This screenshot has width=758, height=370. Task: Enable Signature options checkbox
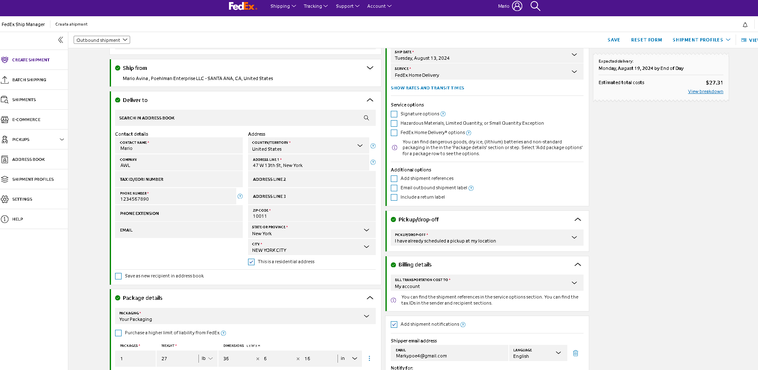pyautogui.click(x=394, y=114)
